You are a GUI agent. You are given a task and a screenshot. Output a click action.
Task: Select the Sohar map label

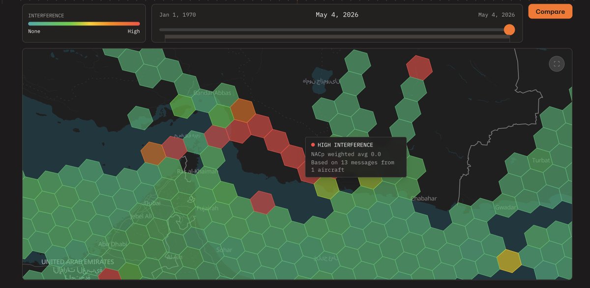point(224,250)
